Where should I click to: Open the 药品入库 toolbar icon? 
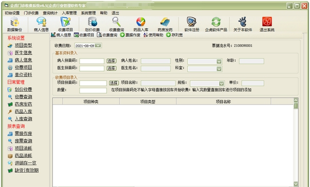(x=141, y=24)
